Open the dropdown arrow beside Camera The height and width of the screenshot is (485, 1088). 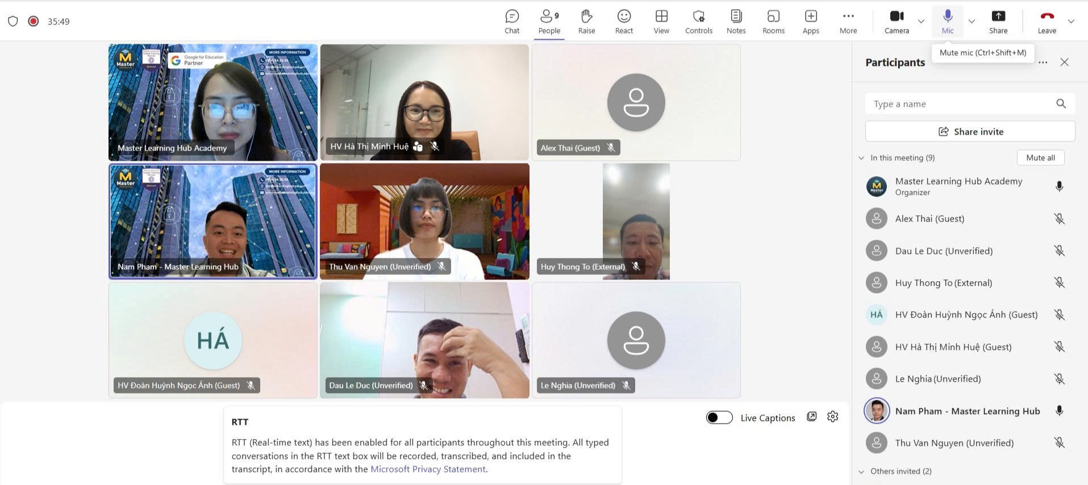[x=921, y=22]
